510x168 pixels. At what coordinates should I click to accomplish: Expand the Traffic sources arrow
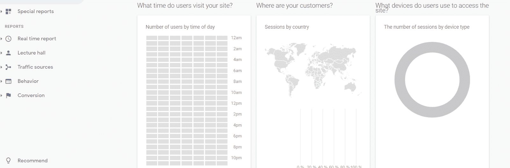2,67
